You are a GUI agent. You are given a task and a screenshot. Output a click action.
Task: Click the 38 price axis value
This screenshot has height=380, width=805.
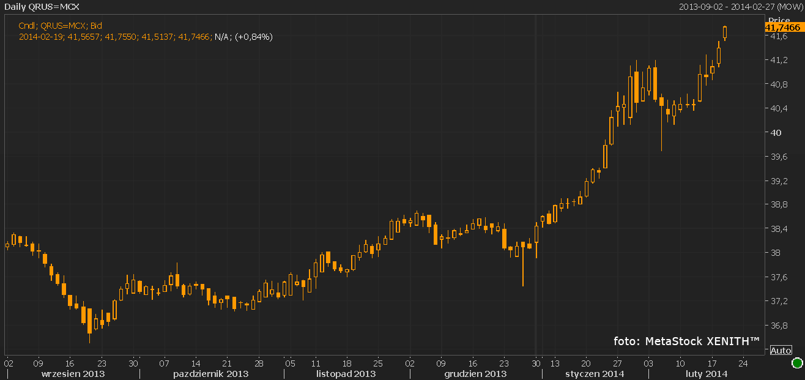(x=775, y=253)
